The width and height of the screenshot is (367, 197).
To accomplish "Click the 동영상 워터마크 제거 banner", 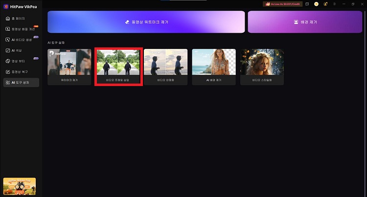I will click(x=146, y=22).
